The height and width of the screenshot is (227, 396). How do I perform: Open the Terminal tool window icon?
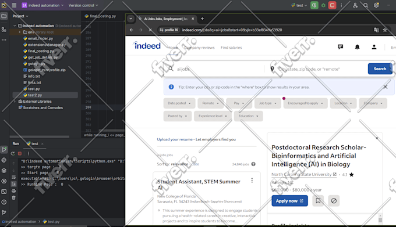tap(4, 192)
